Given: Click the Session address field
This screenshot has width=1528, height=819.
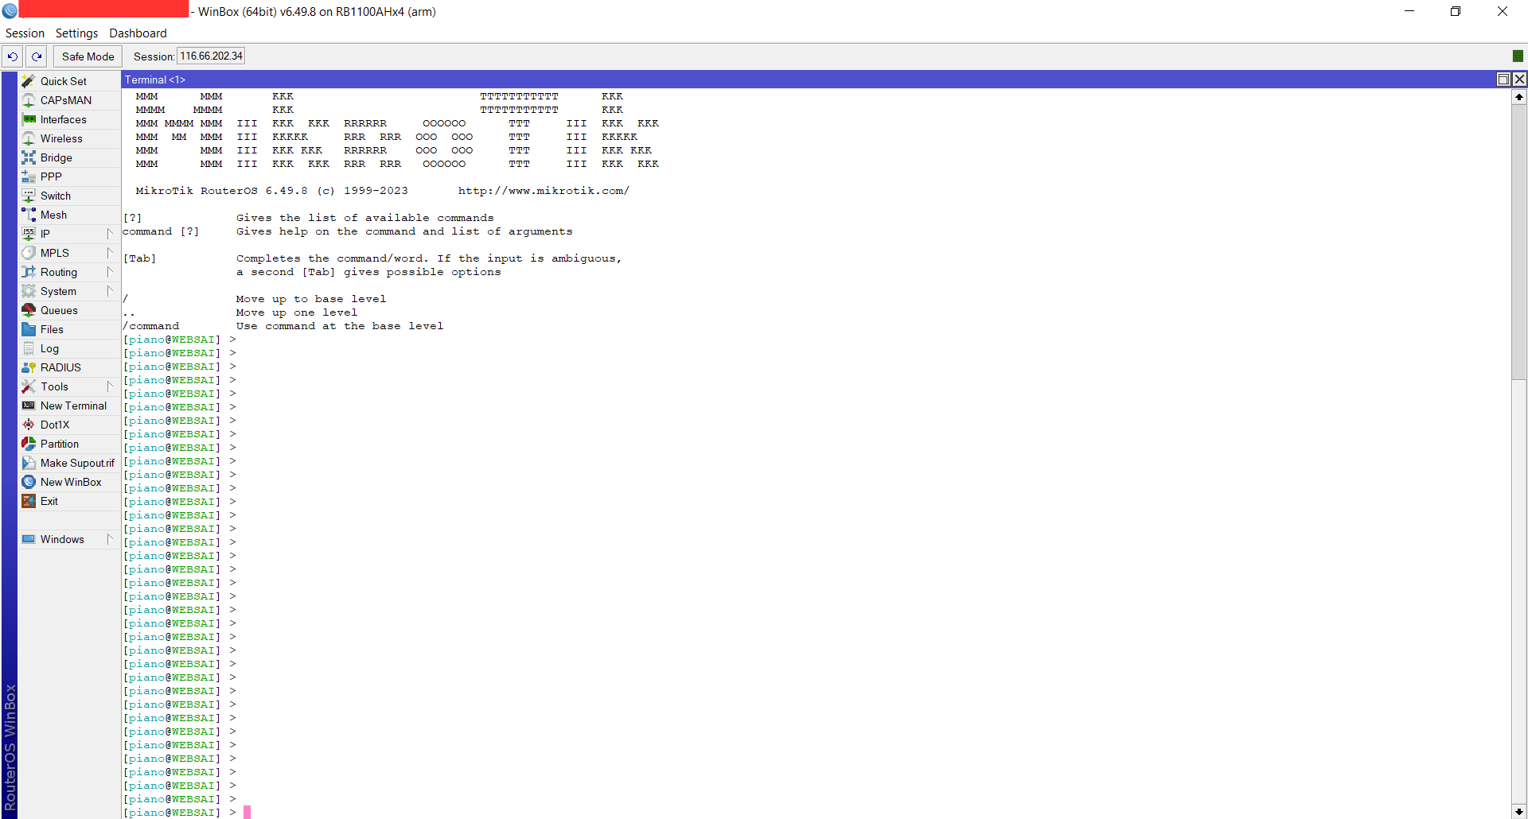Looking at the screenshot, I should pyautogui.click(x=211, y=56).
